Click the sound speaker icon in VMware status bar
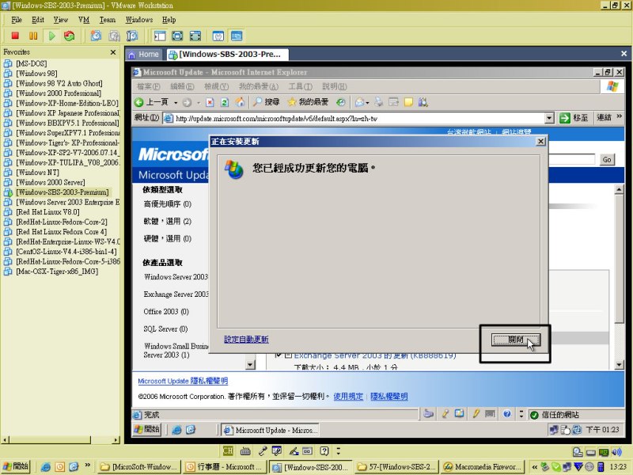The image size is (633, 475). point(616,452)
